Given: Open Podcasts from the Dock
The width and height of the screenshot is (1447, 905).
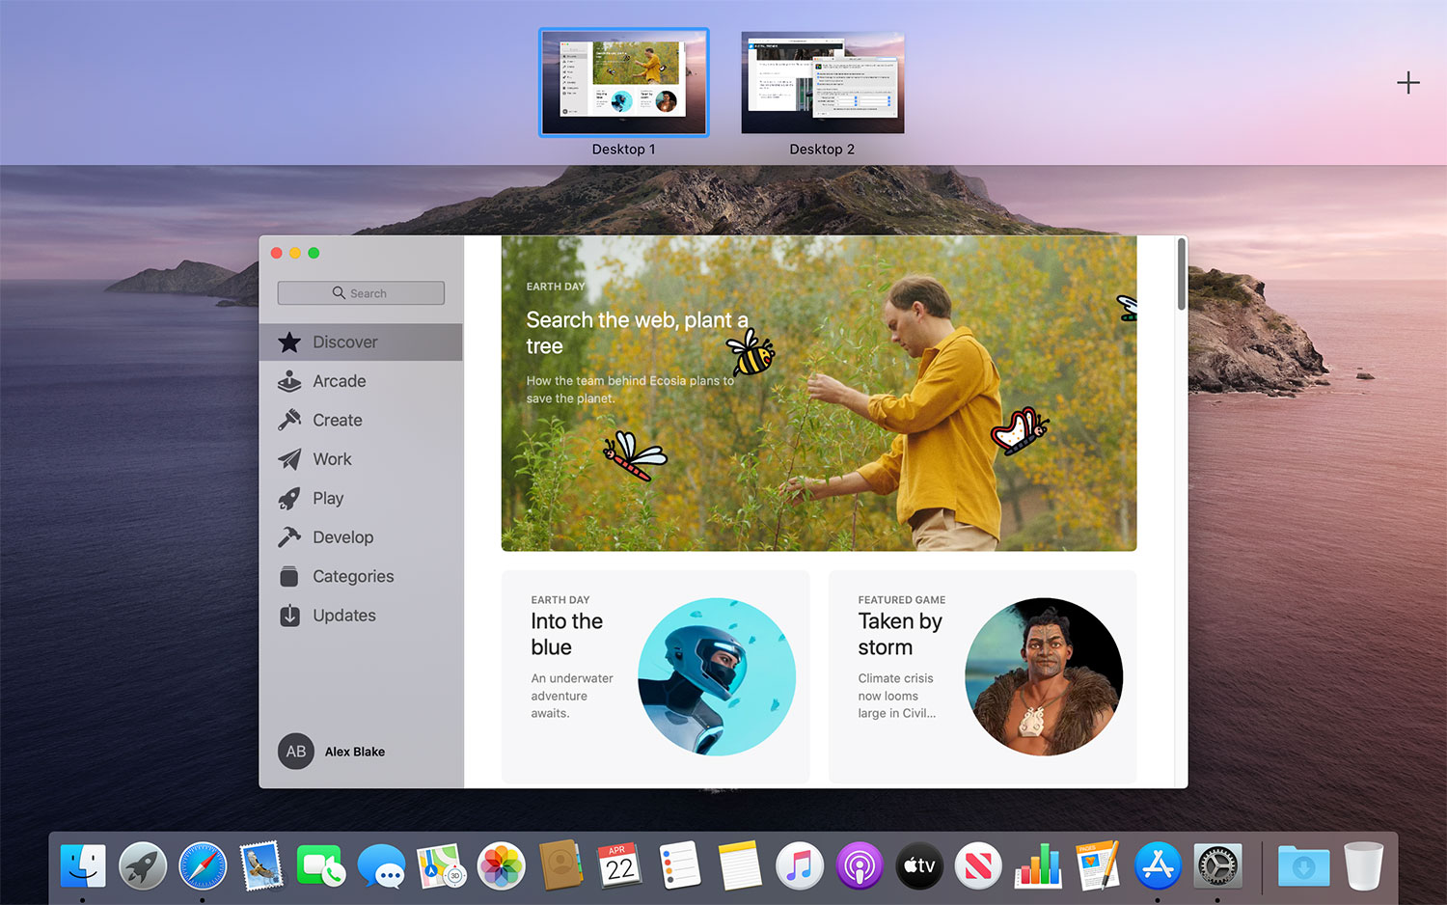Looking at the screenshot, I should [859, 865].
